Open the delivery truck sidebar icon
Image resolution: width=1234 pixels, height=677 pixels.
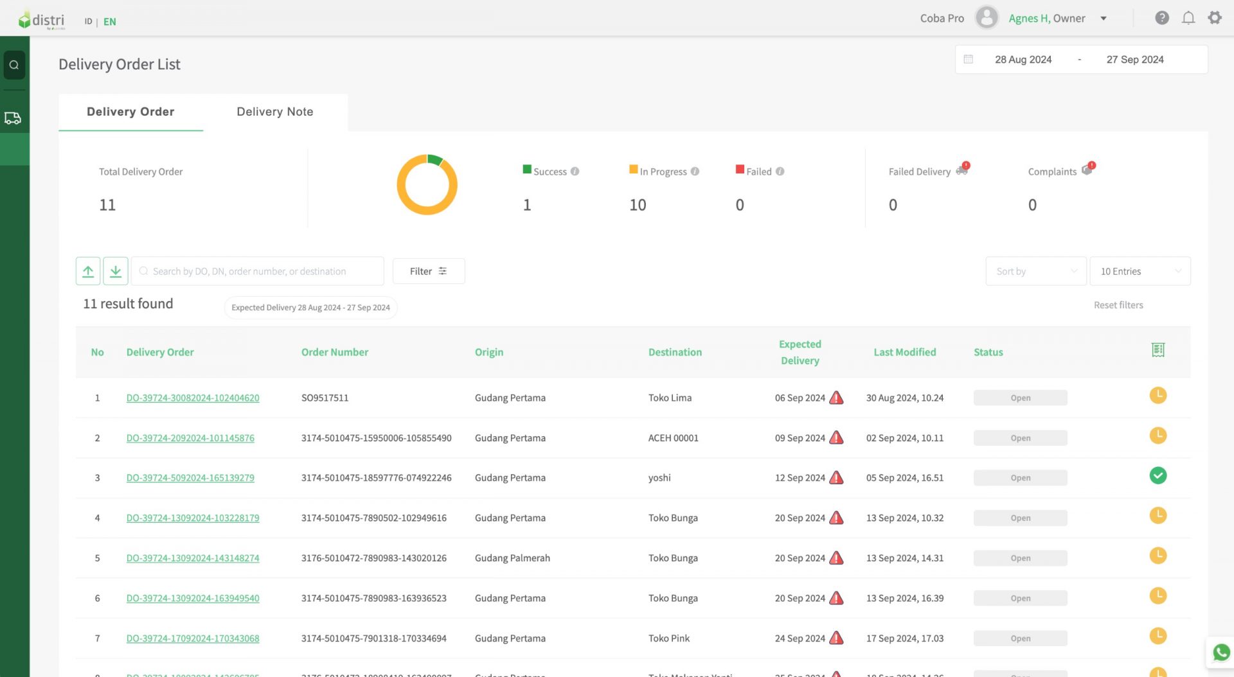pyautogui.click(x=13, y=118)
